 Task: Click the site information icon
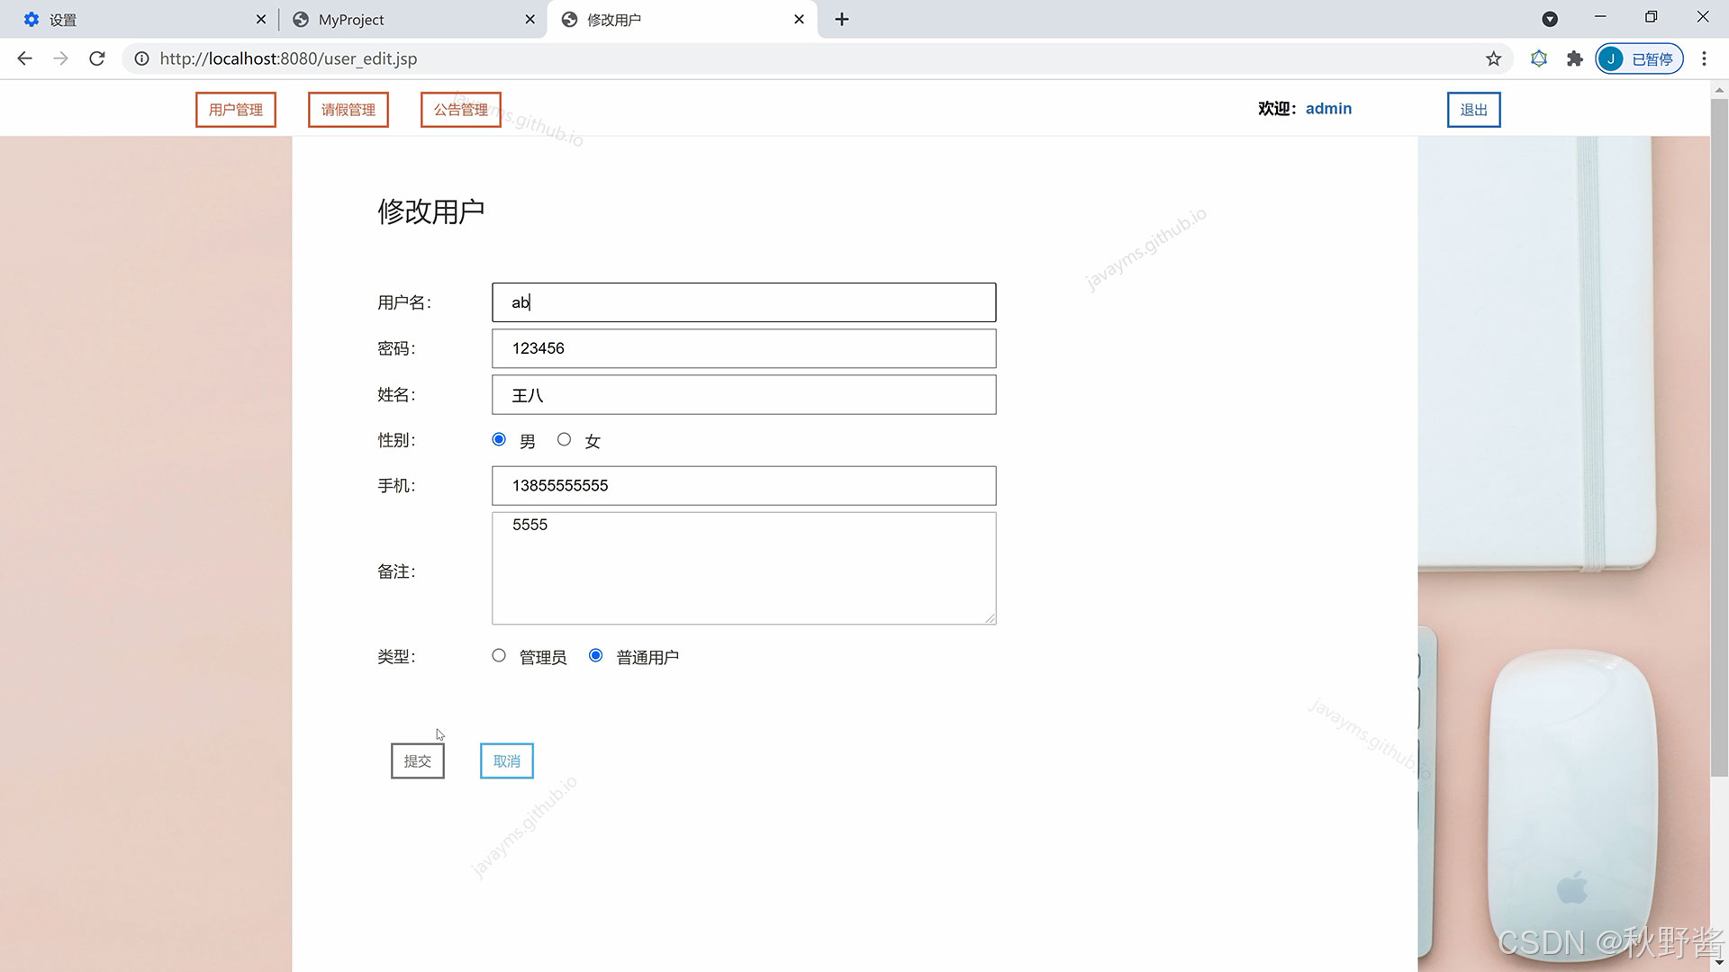[141, 58]
